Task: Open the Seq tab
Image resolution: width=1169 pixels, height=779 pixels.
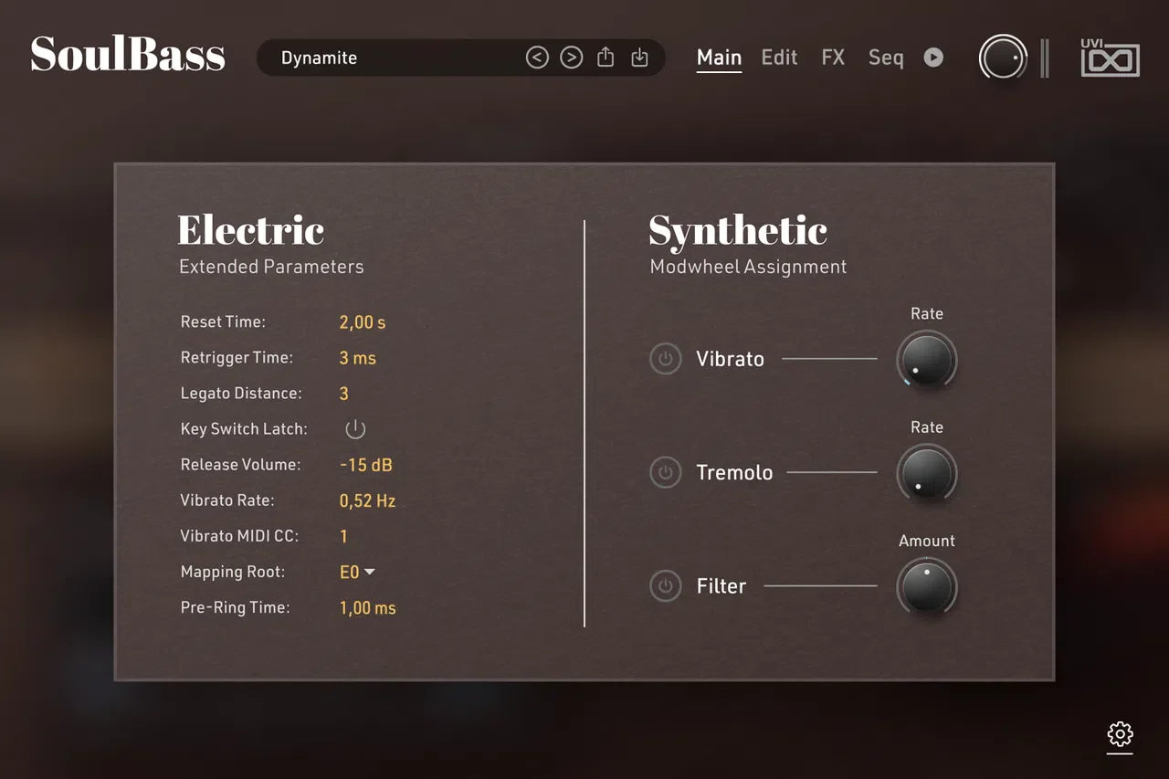Action: click(886, 58)
